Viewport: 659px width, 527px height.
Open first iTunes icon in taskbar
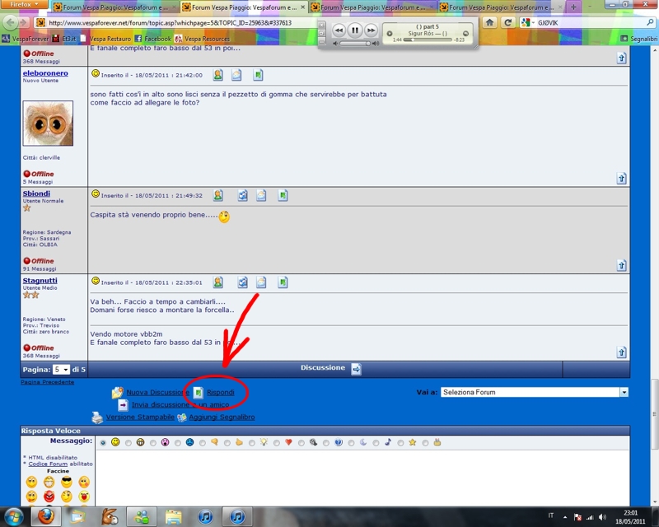click(x=205, y=516)
